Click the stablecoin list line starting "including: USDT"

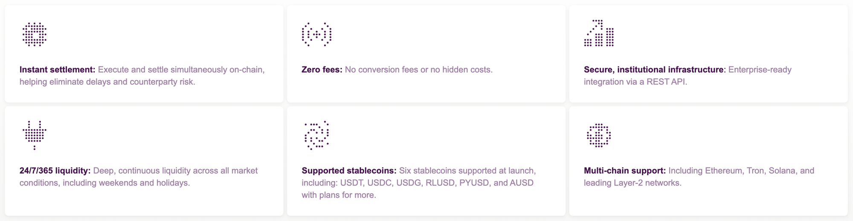(x=417, y=183)
